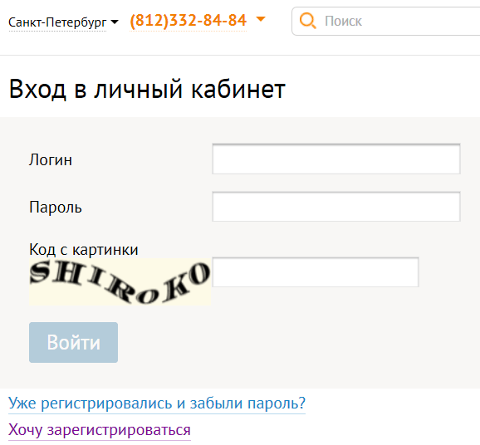Screen dimensions: 480x445
Task: Click the phone number (812)332-84-84
Action: 188,21
